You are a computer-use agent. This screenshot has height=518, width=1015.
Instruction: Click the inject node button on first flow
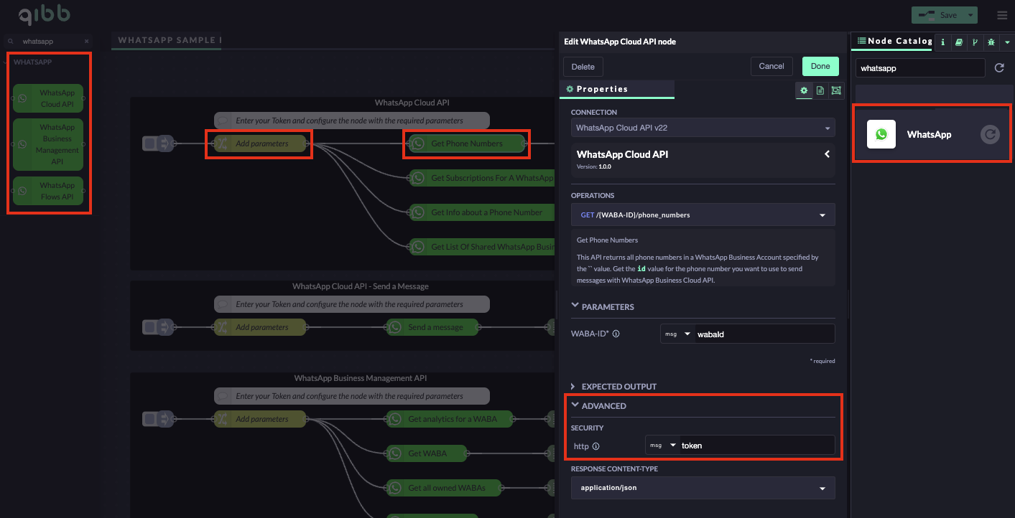(x=150, y=144)
